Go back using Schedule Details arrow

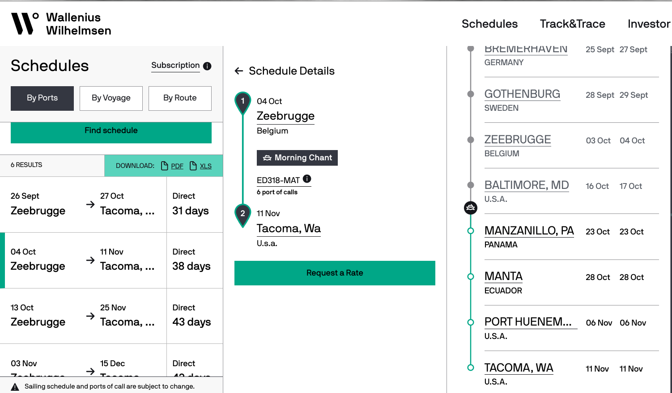point(239,71)
